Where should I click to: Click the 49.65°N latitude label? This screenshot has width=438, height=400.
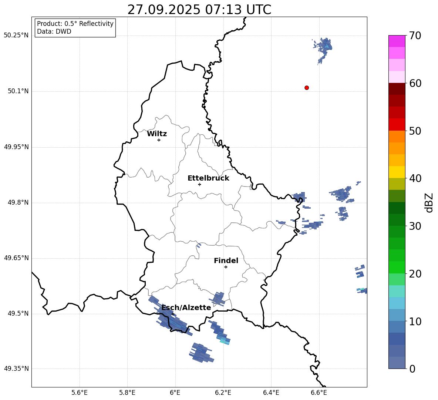(16, 258)
